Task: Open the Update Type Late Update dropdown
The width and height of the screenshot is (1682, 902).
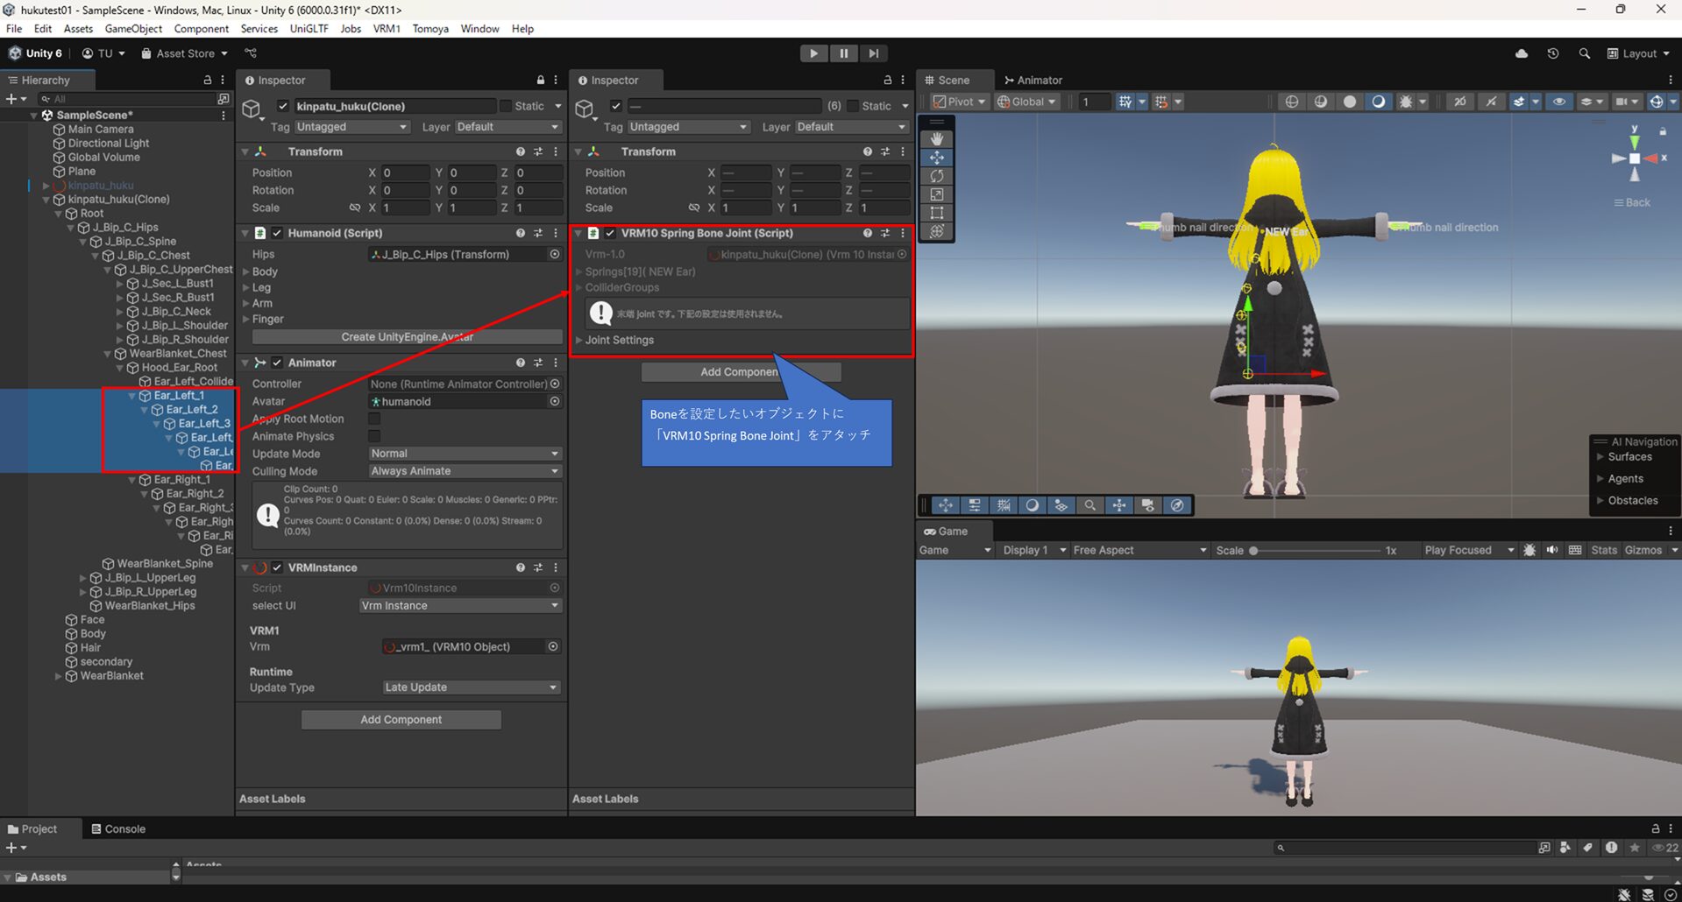Action: (x=472, y=687)
